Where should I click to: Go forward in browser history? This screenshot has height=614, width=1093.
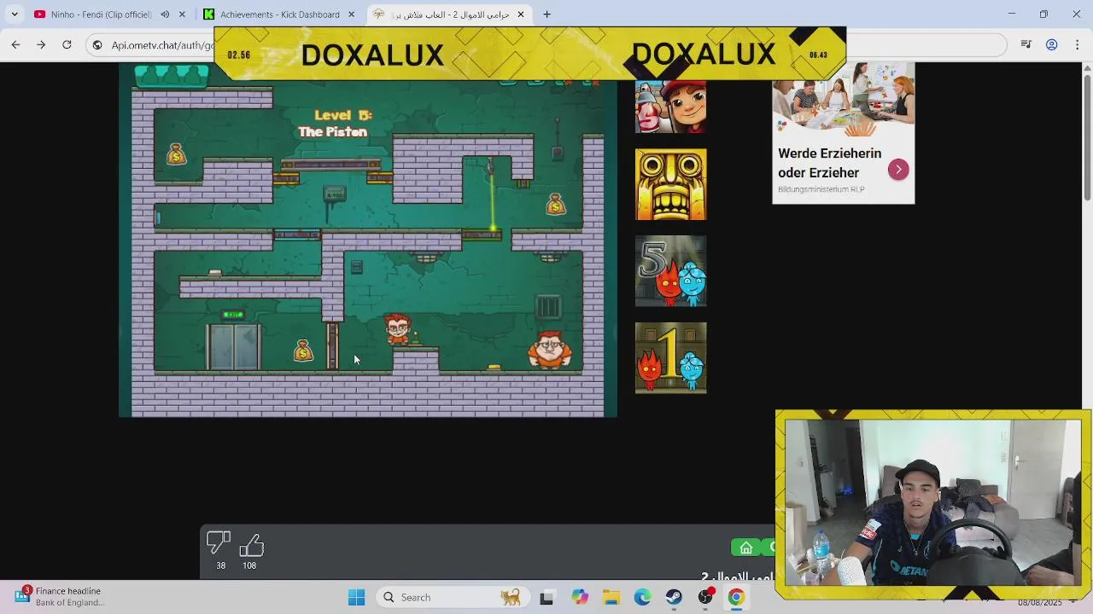(x=41, y=44)
